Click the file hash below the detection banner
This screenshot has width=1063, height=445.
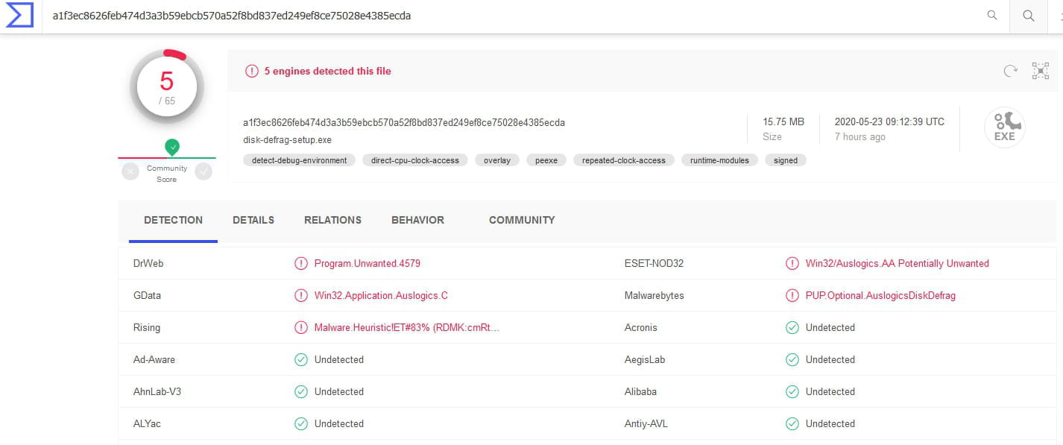[x=404, y=122]
